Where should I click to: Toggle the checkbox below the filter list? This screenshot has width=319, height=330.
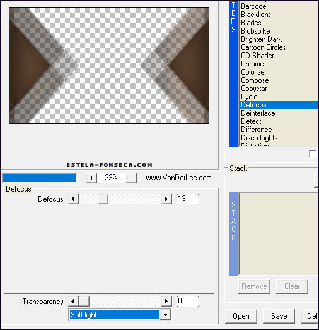coord(313,154)
